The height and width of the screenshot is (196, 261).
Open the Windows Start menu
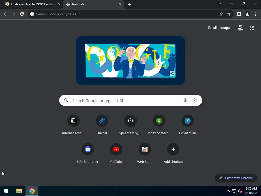point(6,191)
